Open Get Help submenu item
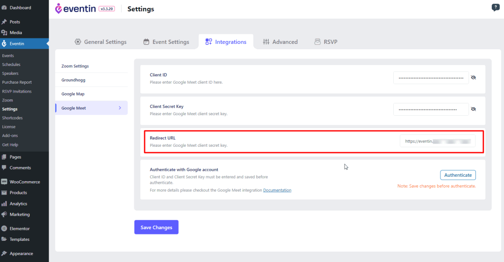The width and height of the screenshot is (504, 262). point(10,145)
